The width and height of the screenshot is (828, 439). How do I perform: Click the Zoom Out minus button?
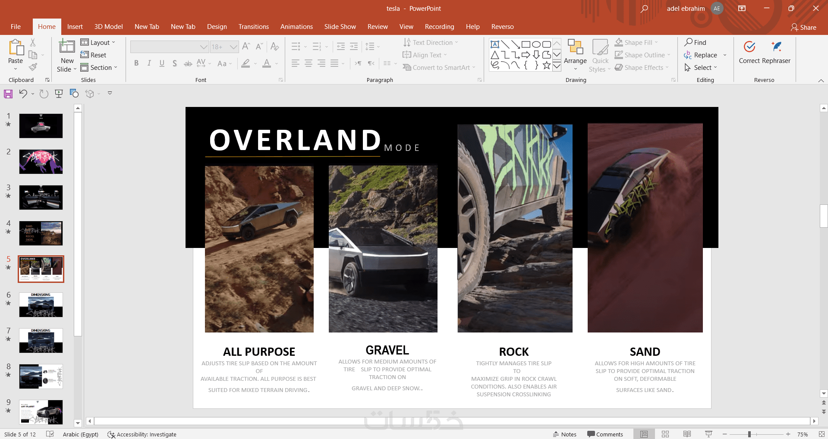point(725,434)
